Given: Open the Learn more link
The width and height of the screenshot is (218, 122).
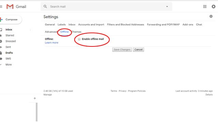Looking at the screenshot, I should pyautogui.click(x=51, y=43).
